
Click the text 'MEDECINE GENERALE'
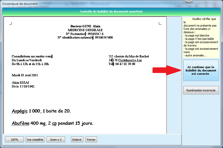(85, 30)
